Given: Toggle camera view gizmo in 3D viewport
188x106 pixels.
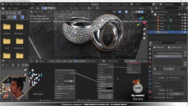Looking at the screenshot, I should click(144, 38).
